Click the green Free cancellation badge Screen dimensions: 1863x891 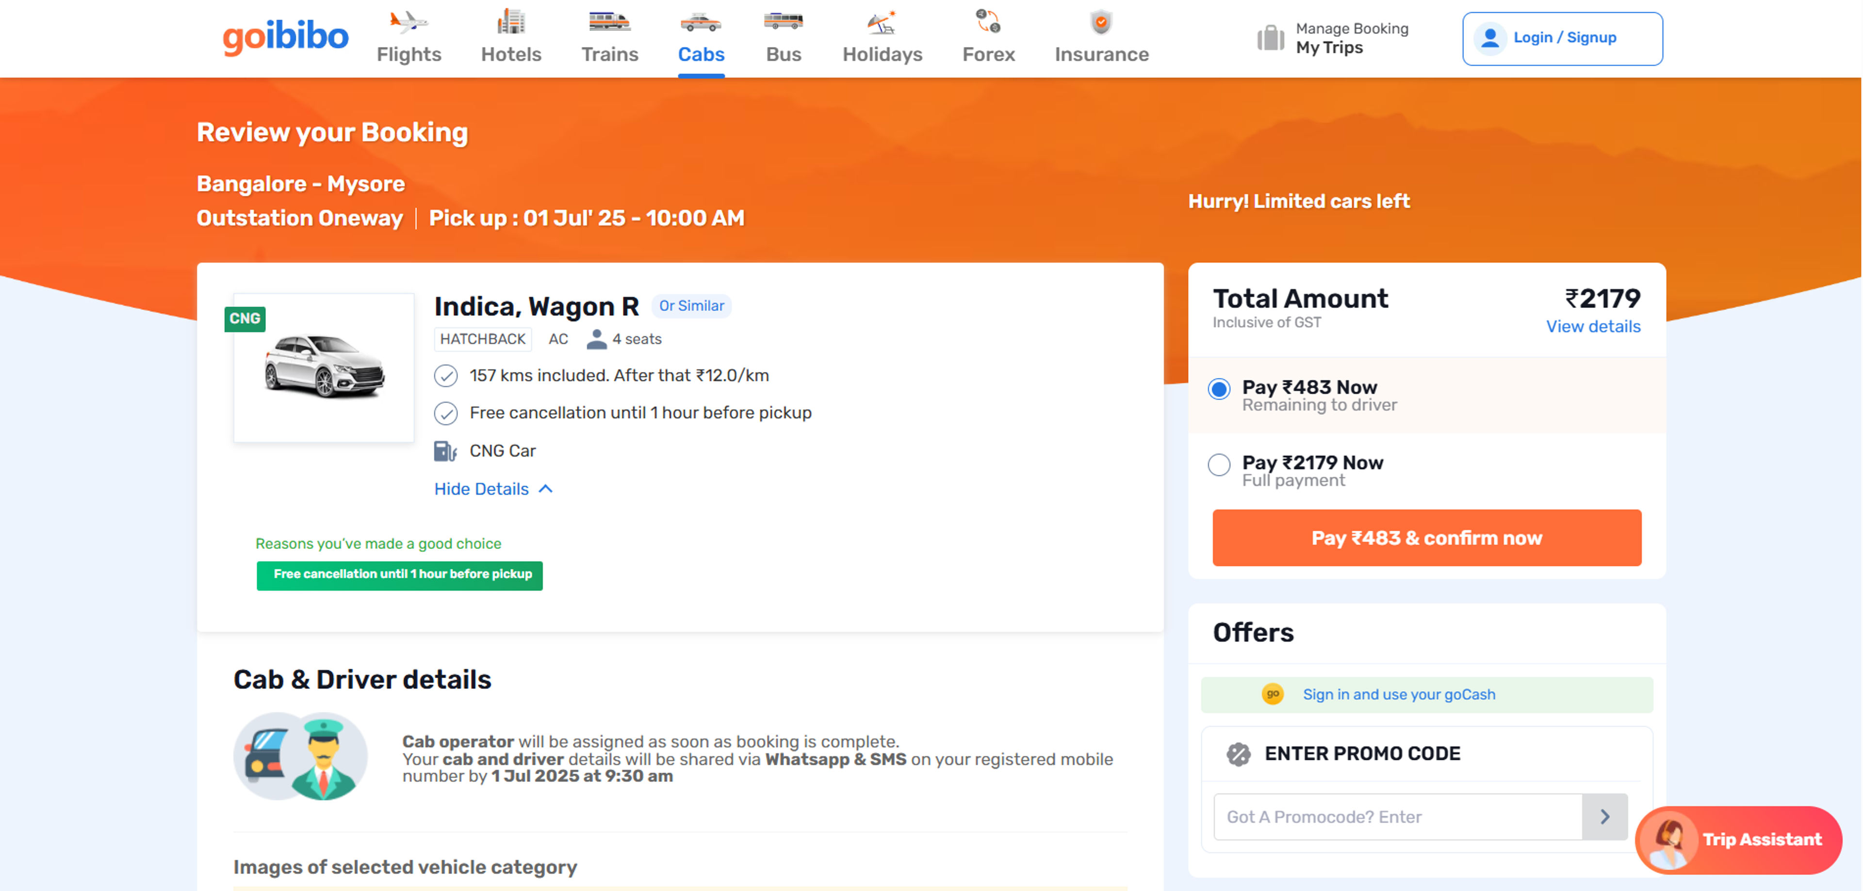(399, 576)
